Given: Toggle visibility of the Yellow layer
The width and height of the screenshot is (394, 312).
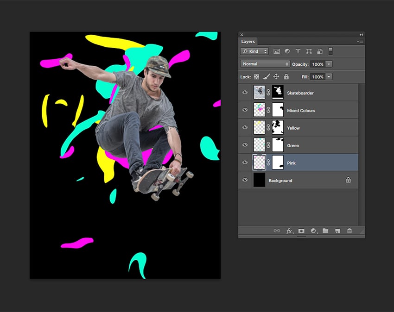Looking at the screenshot, I should tap(245, 127).
